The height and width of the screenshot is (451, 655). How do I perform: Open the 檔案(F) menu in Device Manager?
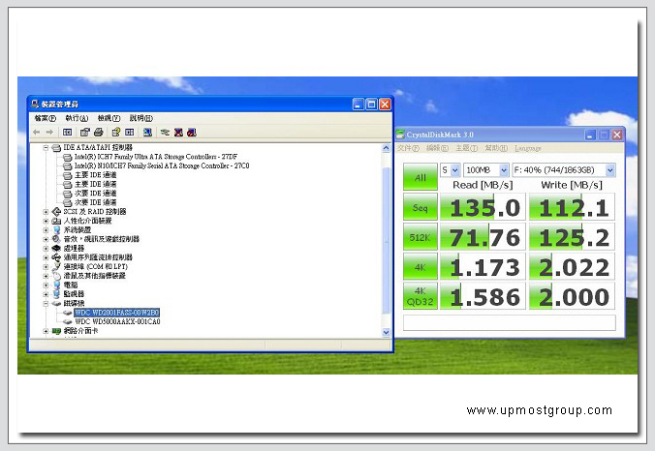[x=46, y=118]
